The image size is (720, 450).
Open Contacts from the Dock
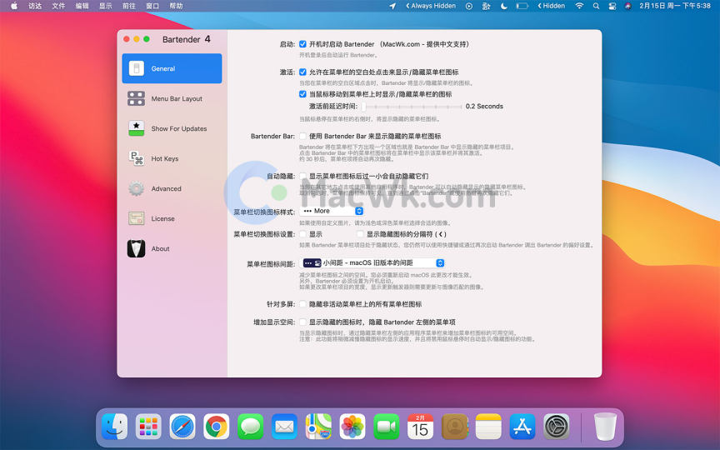(x=455, y=427)
